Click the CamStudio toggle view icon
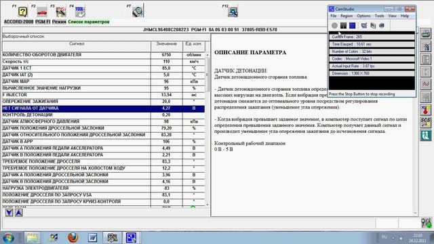The width and height of the screenshot is (434, 244). pyautogui.click(x=364, y=26)
